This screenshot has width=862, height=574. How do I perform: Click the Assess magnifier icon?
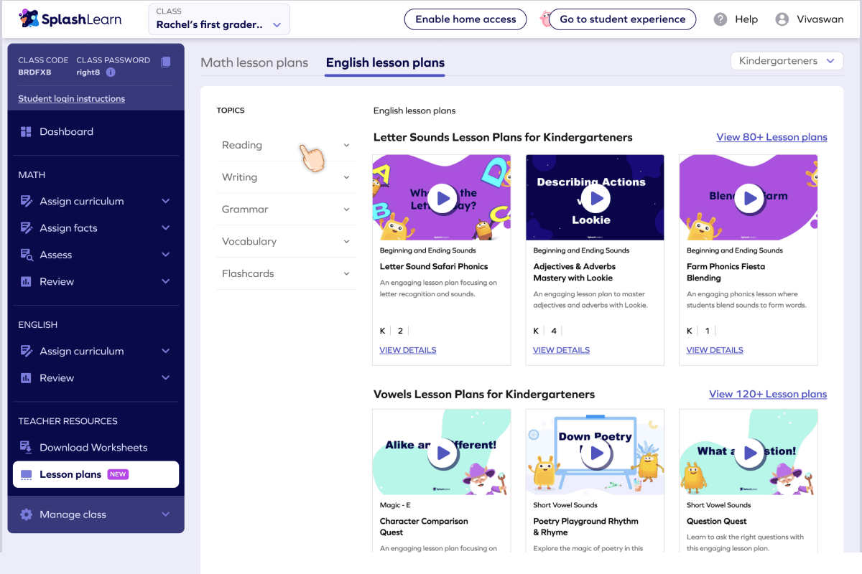point(27,255)
